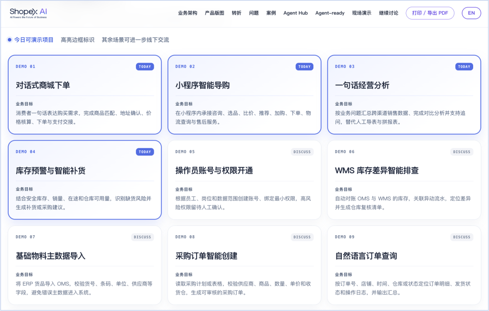Click the DEMO 03 label
Screen dimensions: 489x311
[345, 67]
